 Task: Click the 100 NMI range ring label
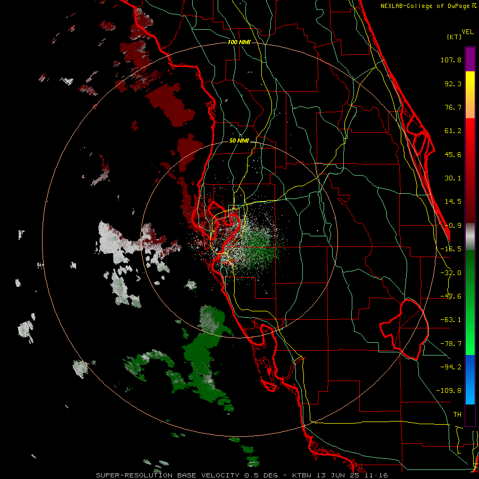[239, 42]
